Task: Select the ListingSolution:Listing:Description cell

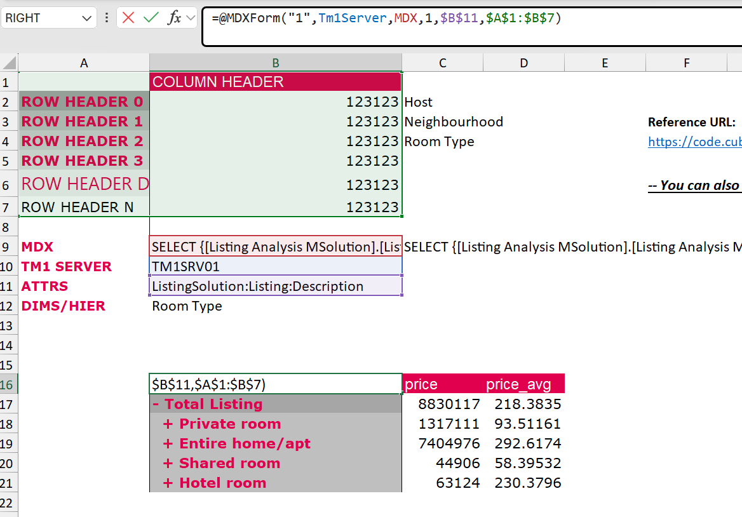Action: point(276,286)
